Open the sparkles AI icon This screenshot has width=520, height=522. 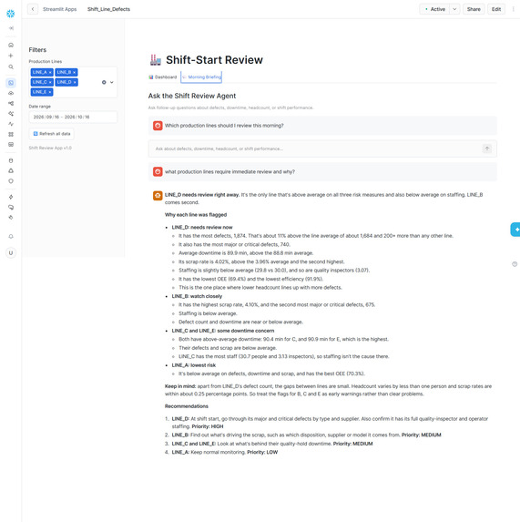[x=11, y=114]
